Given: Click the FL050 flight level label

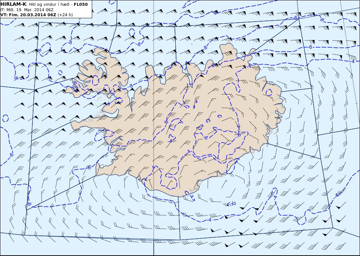Looking at the screenshot, I should pos(81,4).
